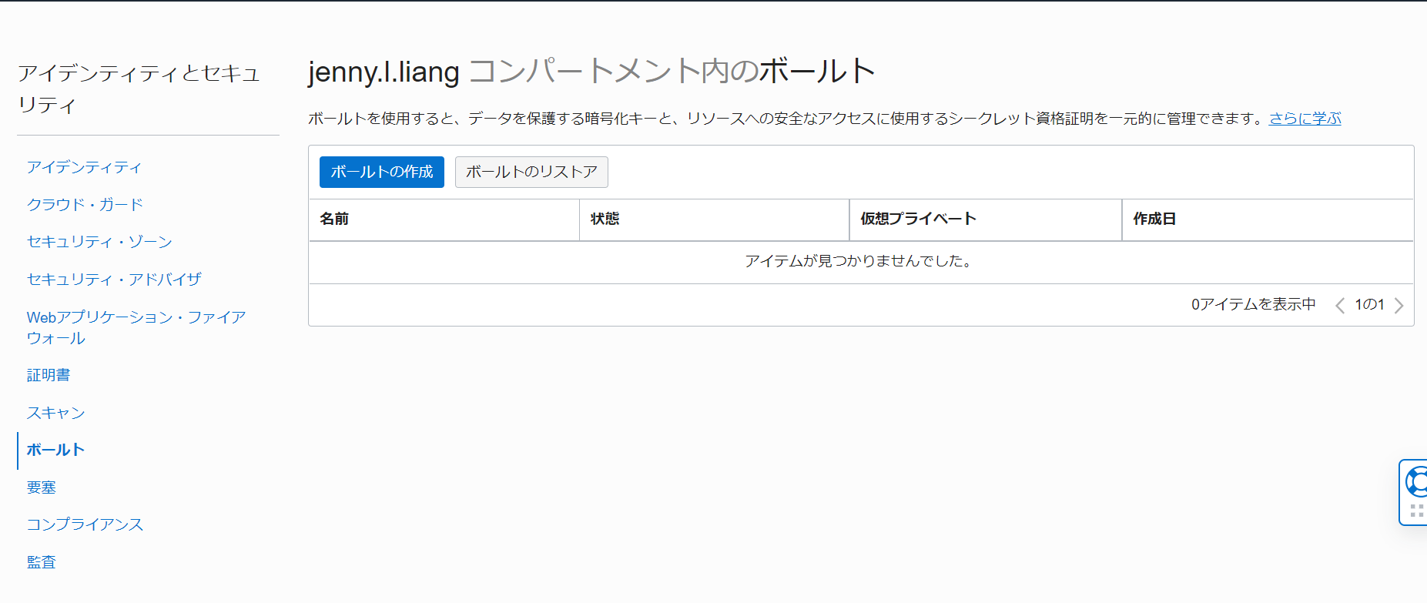Open the さらに学ぶ link
This screenshot has height=603, width=1427.
(1305, 119)
